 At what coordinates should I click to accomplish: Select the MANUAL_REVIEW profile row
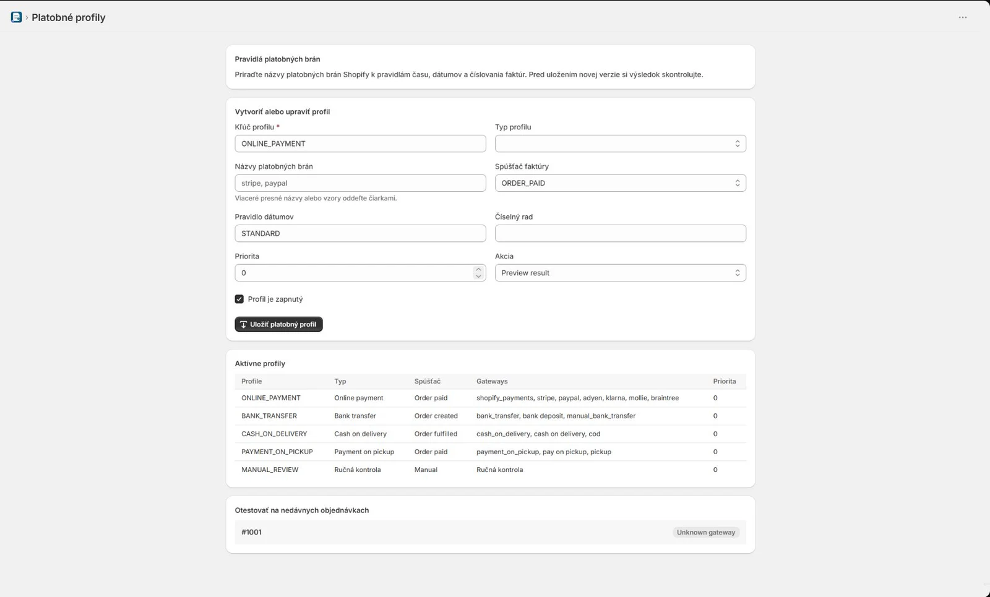pos(490,470)
